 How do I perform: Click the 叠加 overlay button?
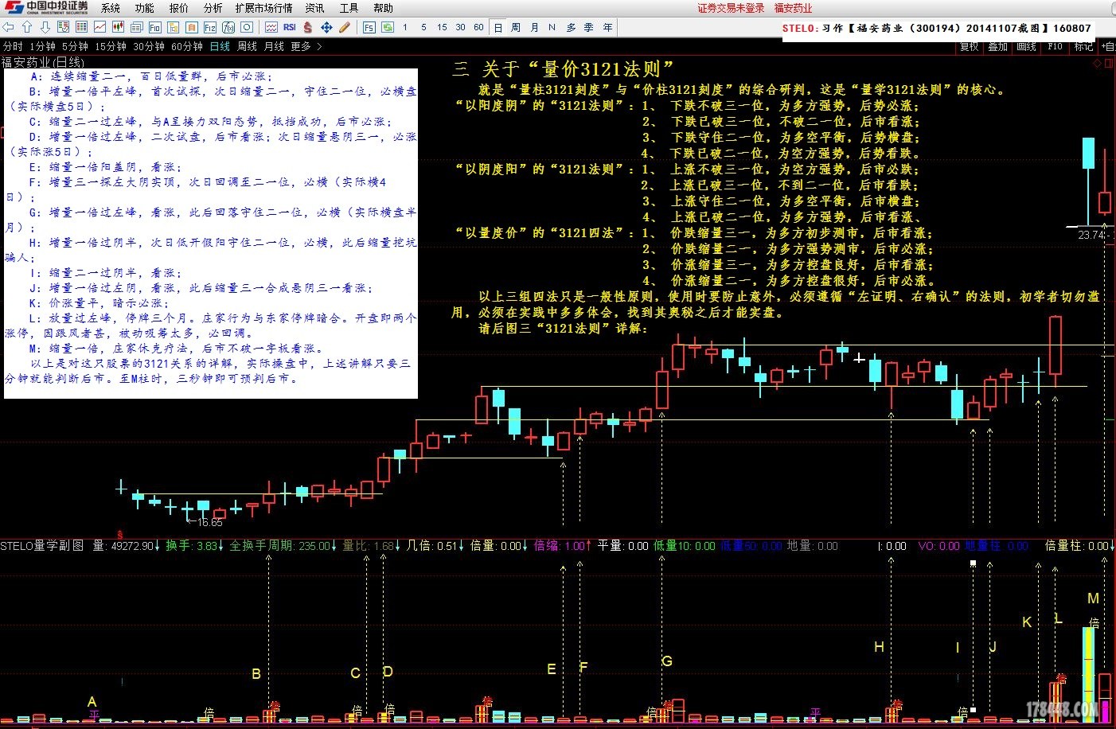997,47
